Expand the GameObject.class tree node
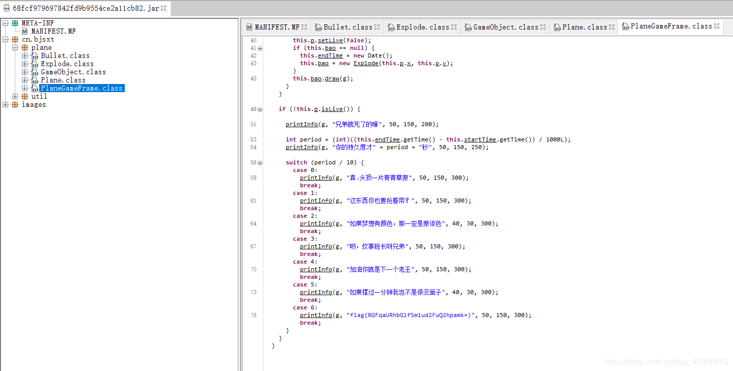The image size is (733, 371). pos(24,72)
